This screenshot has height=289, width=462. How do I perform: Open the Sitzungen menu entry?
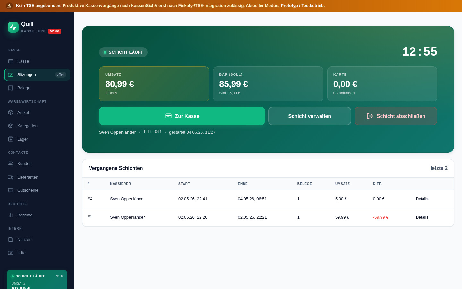[37, 75]
